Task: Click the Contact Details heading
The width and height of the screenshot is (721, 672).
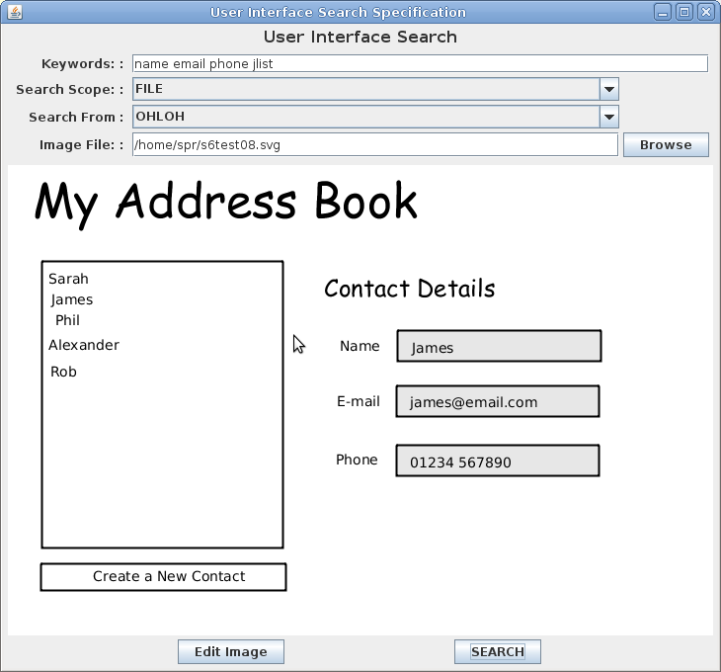Action: 409,289
